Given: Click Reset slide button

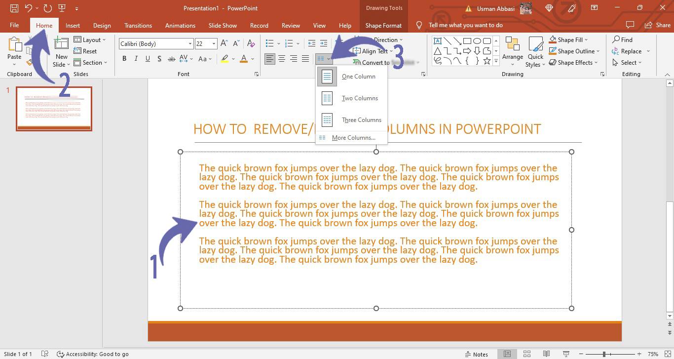Looking at the screenshot, I should tap(85, 51).
